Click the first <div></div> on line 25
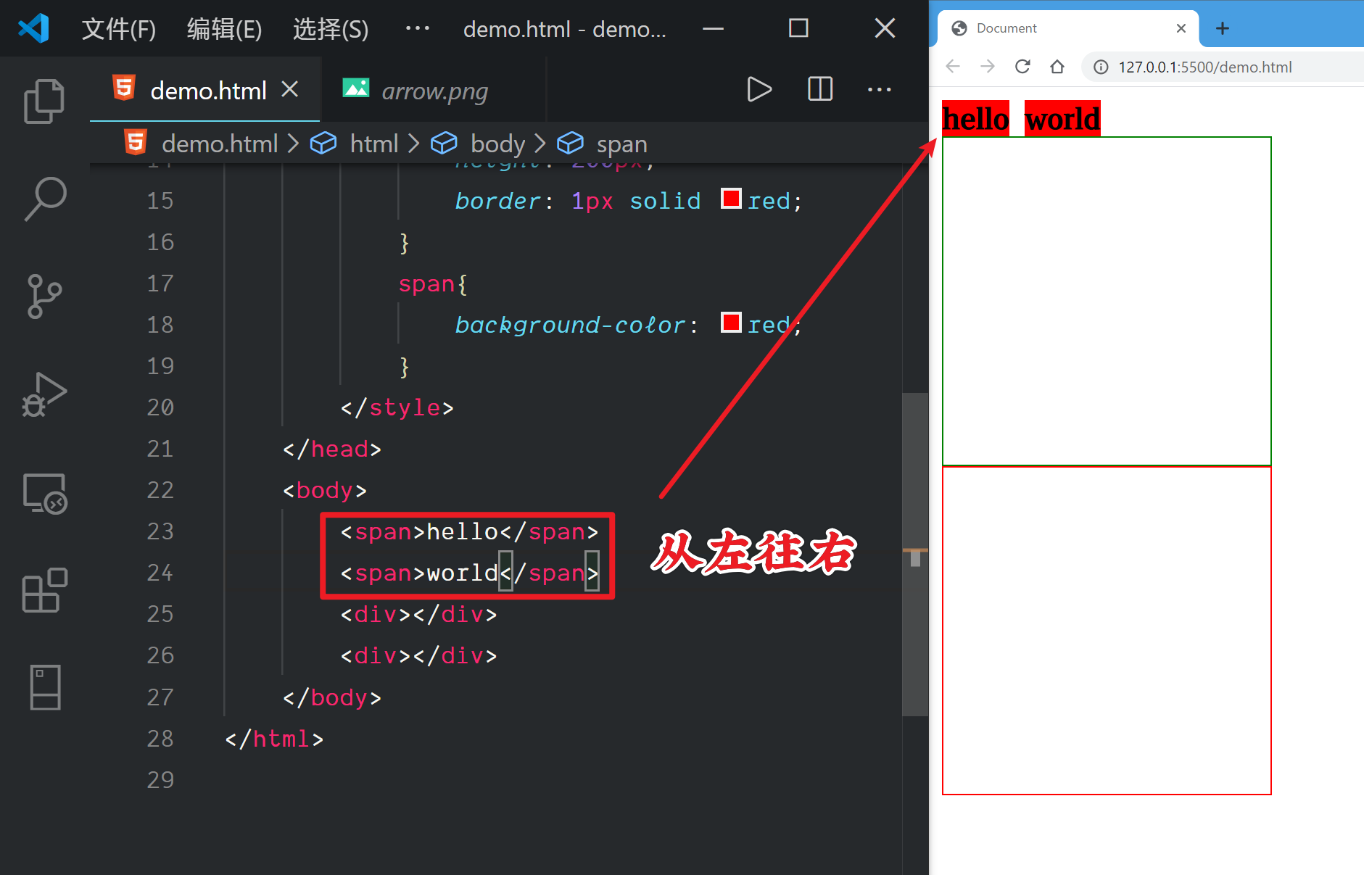This screenshot has width=1364, height=875. [x=419, y=615]
